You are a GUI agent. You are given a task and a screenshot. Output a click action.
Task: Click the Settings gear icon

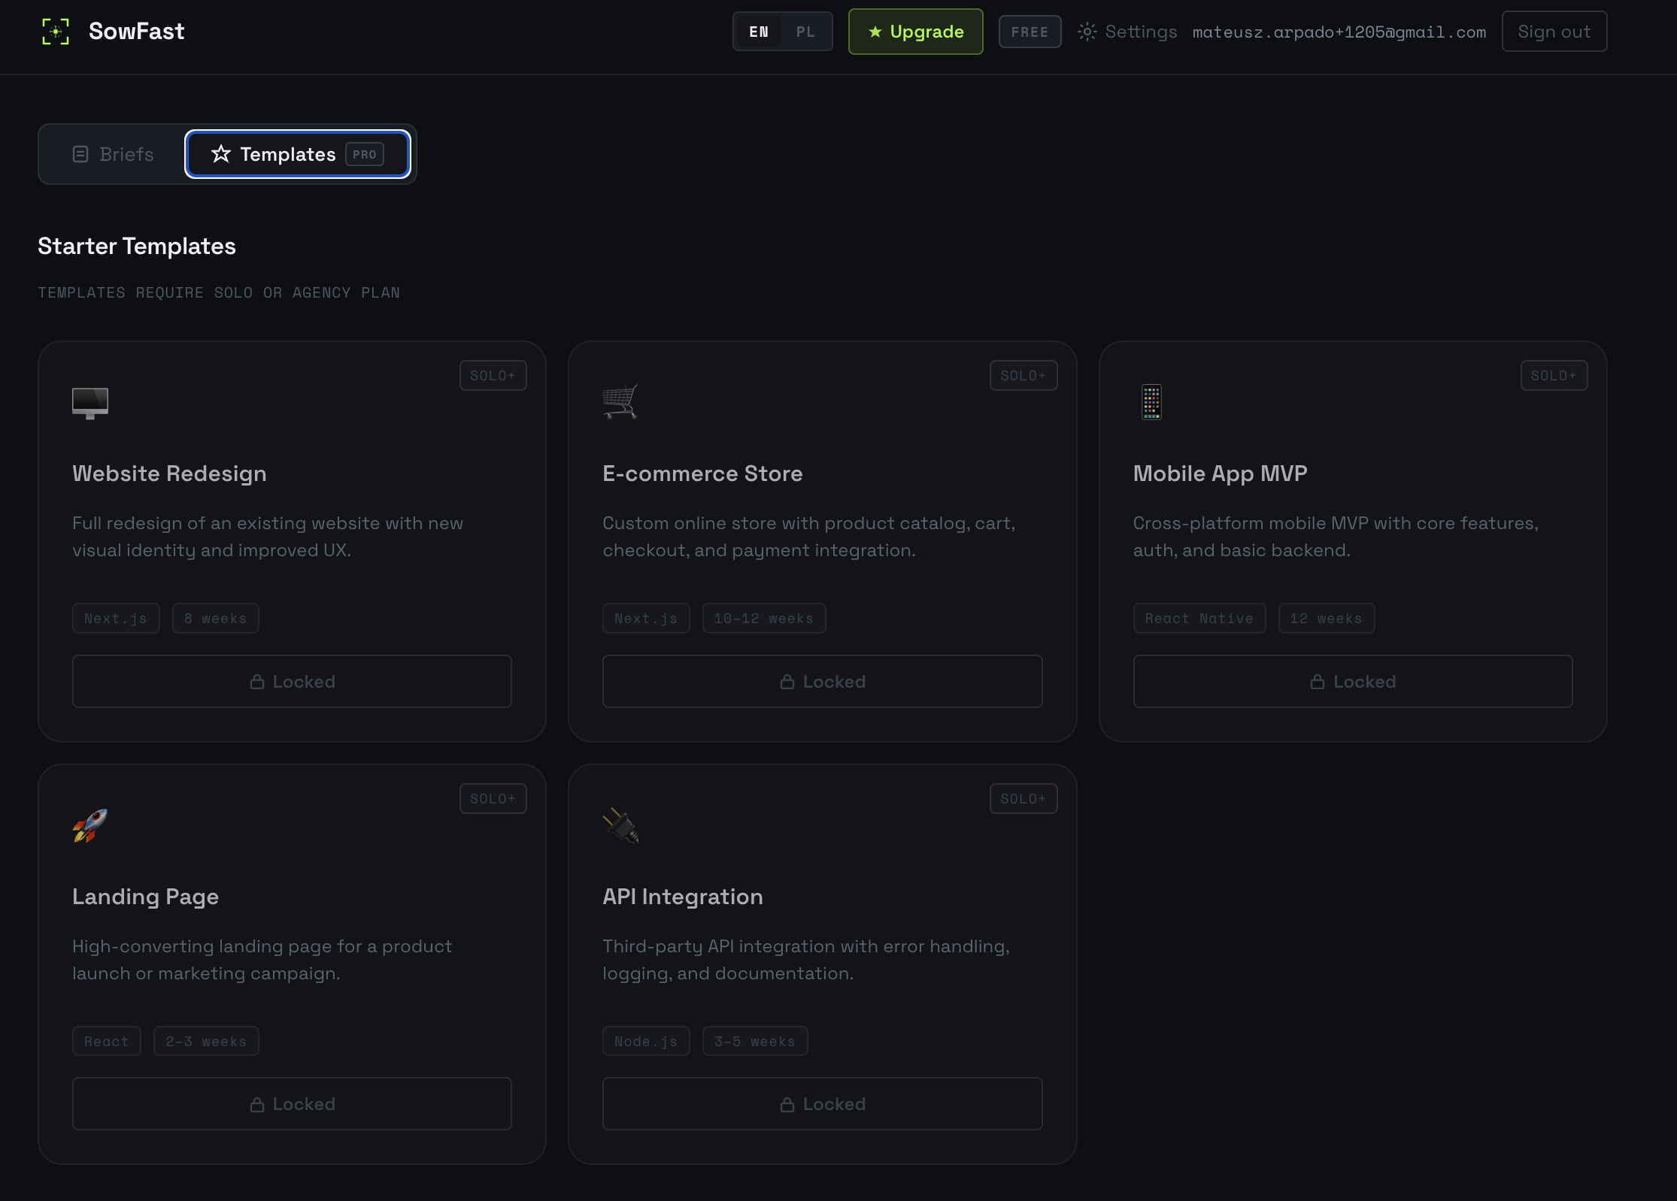pyautogui.click(x=1087, y=32)
